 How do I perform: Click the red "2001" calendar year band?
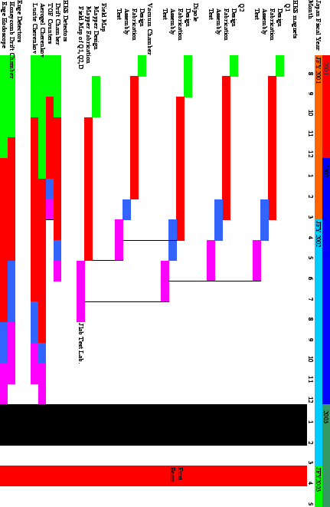(326, 107)
